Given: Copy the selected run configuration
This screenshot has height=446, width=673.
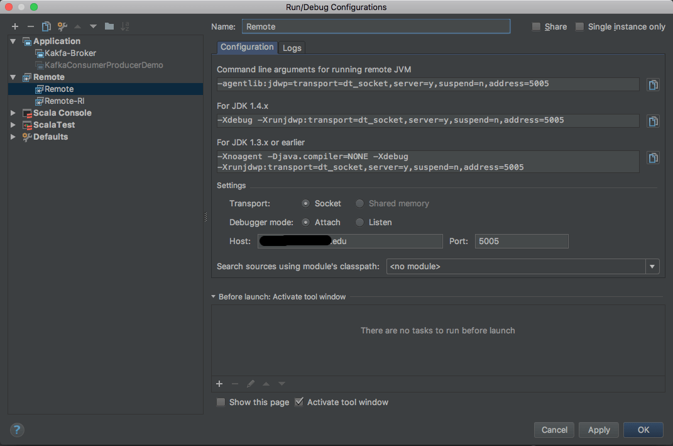Looking at the screenshot, I should pos(45,26).
